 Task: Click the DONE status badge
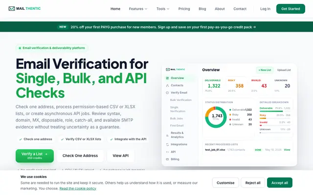pos(258,150)
